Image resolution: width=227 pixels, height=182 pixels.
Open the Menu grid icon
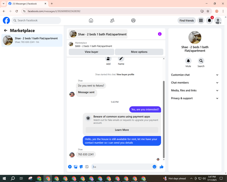click(x=201, y=20)
